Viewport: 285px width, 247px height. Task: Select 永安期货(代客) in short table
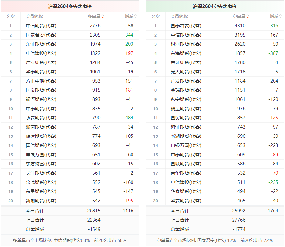coord(186,99)
